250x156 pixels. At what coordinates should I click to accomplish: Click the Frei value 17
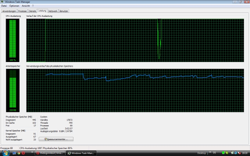[x=35, y=126]
